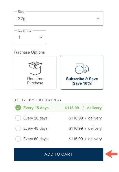Select Every 45 days radio button
This screenshot has width=119, height=172.
(18, 128)
